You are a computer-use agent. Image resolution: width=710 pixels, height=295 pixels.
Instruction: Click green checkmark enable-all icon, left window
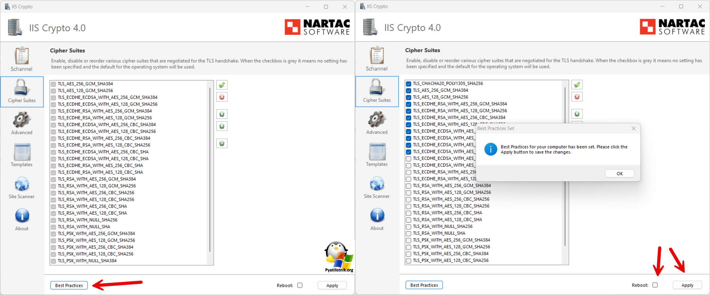tap(222, 85)
